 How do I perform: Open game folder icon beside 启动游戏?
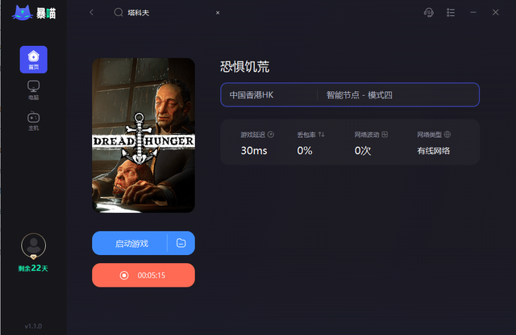point(181,243)
